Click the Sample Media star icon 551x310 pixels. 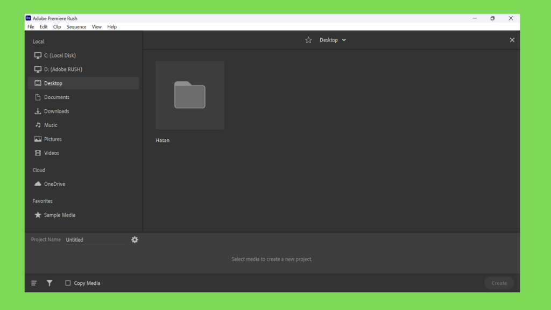click(38, 215)
